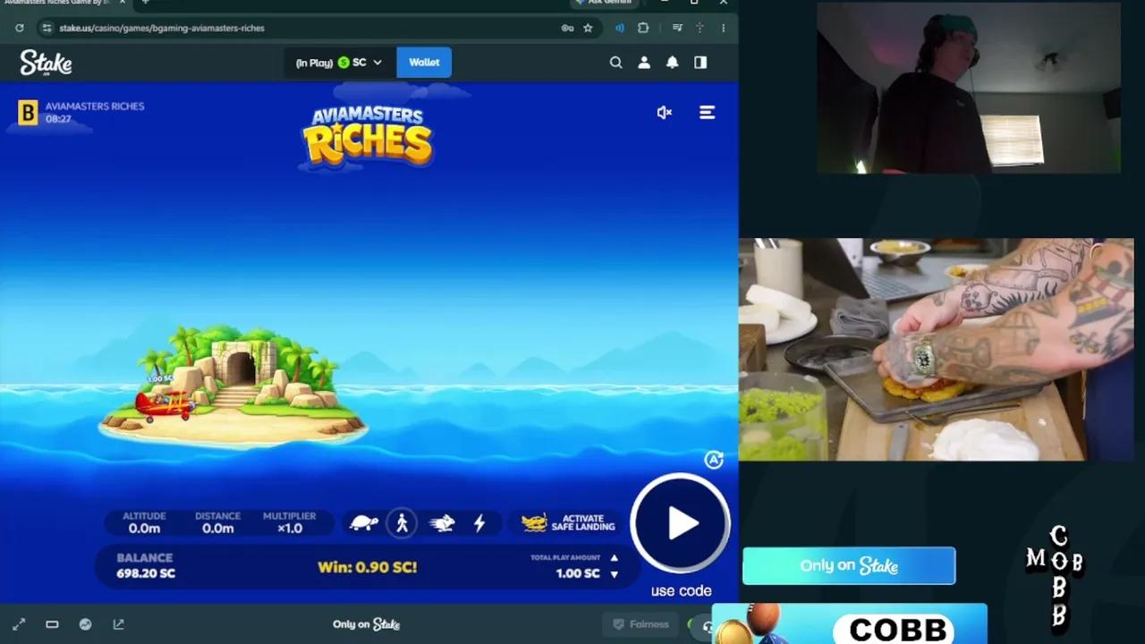
Task: Select the walking person speed
Action: (402, 523)
